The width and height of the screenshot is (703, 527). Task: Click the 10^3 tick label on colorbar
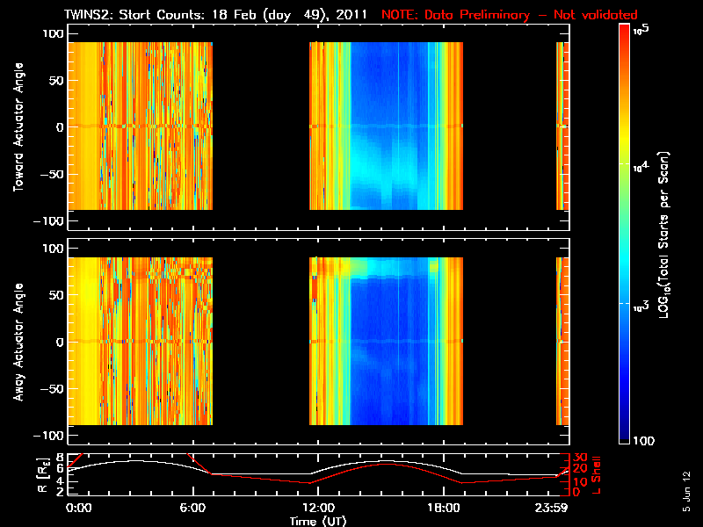(641, 307)
